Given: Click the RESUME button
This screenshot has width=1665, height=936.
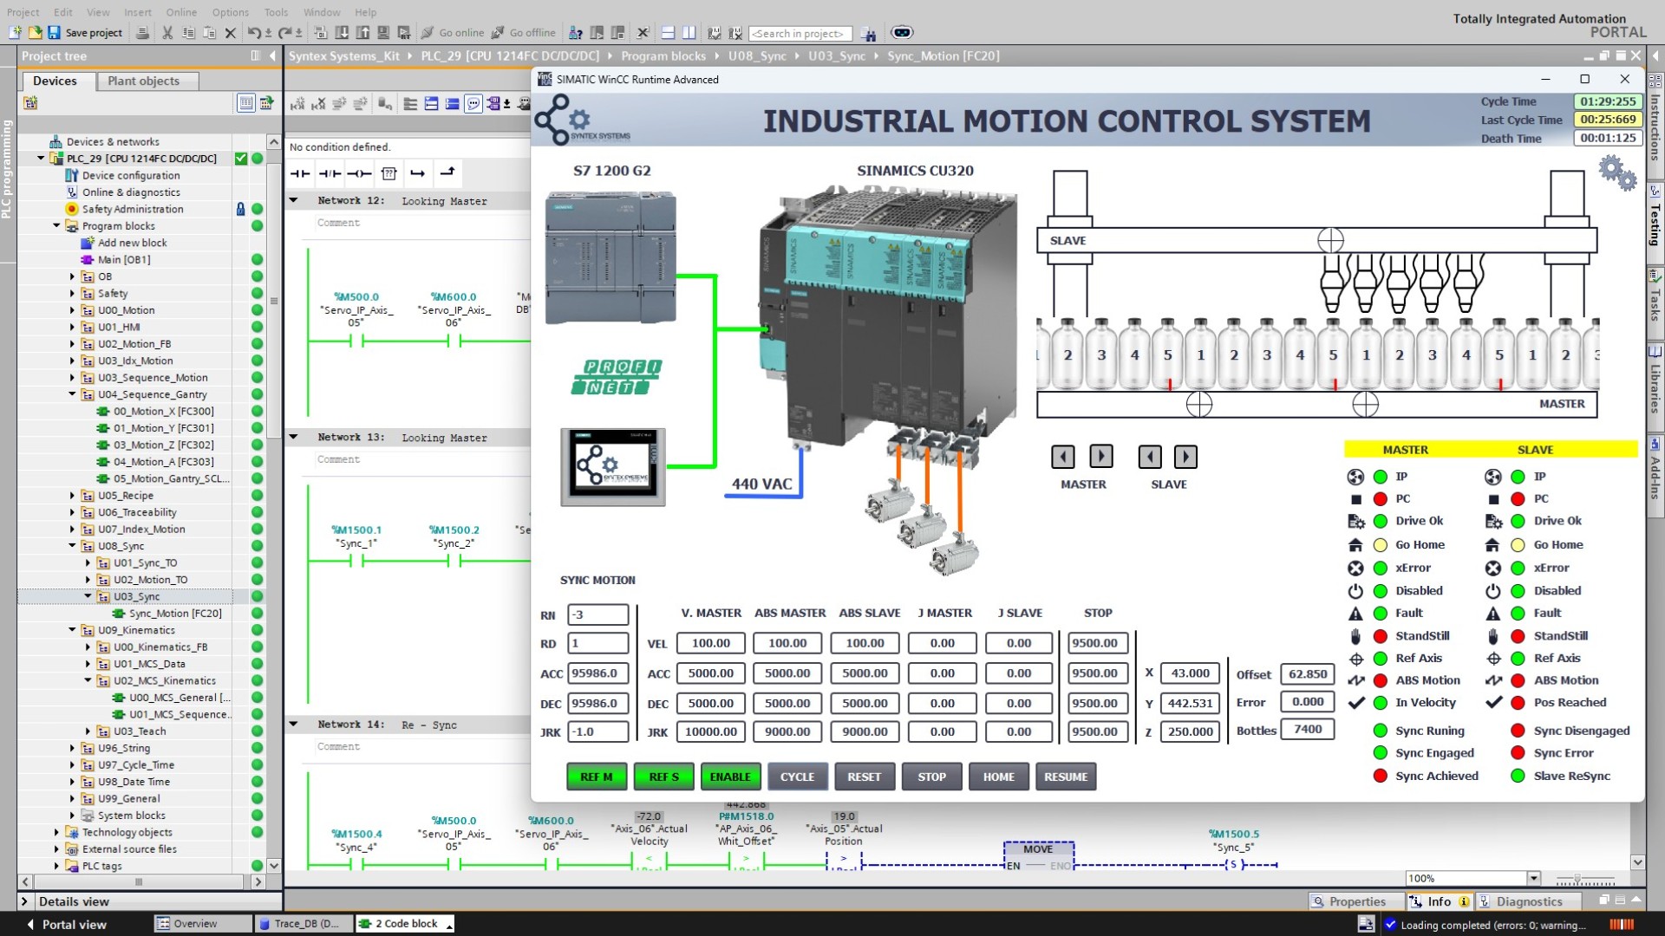Looking at the screenshot, I should click(1067, 777).
